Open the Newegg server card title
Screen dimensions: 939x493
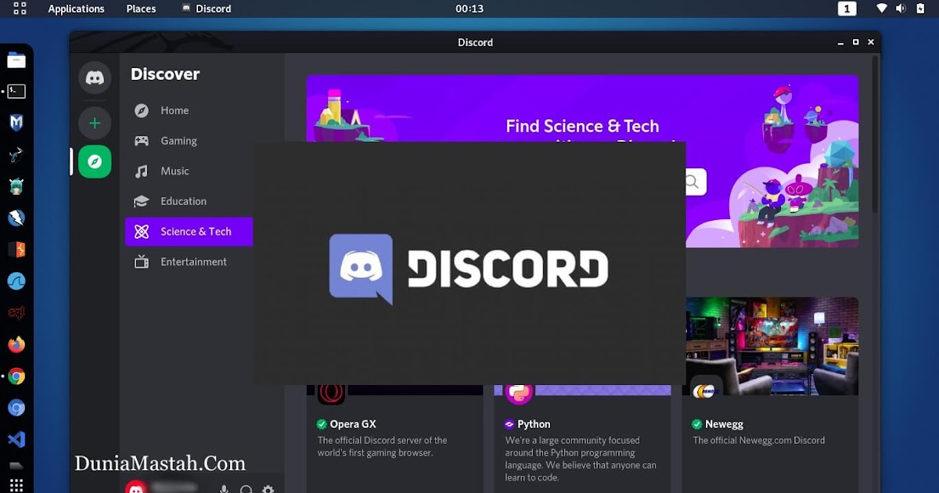[x=724, y=424]
